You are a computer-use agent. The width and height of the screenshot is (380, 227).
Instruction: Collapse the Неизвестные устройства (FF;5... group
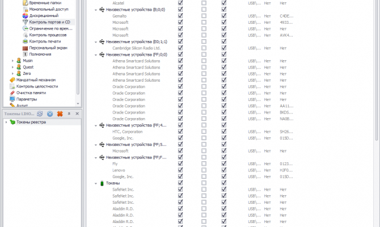point(96,145)
